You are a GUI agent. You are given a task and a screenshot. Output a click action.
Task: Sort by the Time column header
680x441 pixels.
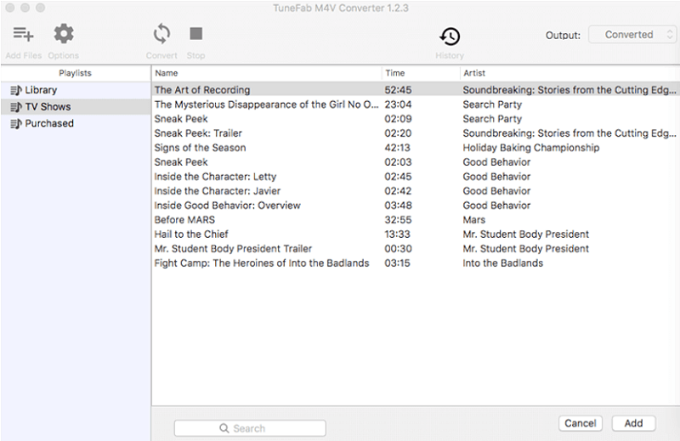tap(421, 73)
